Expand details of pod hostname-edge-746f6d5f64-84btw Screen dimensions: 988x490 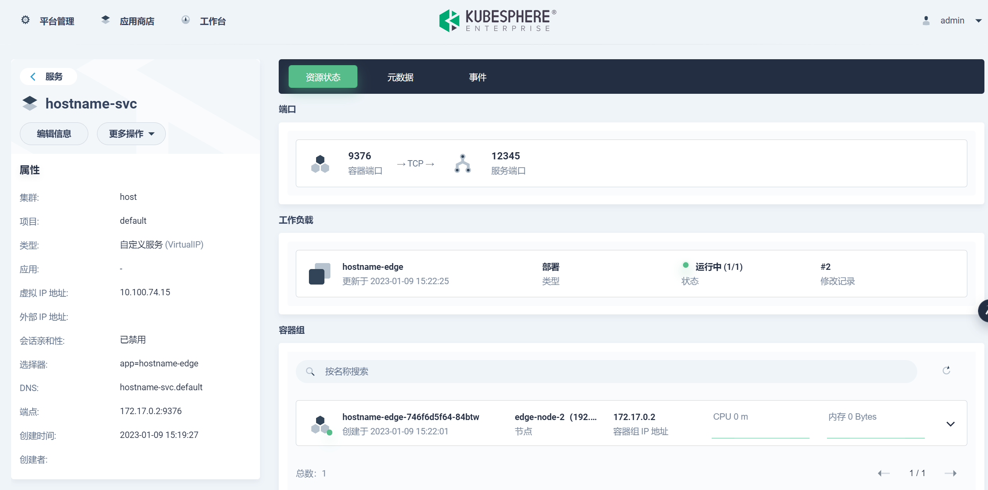pyautogui.click(x=951, y=424)
